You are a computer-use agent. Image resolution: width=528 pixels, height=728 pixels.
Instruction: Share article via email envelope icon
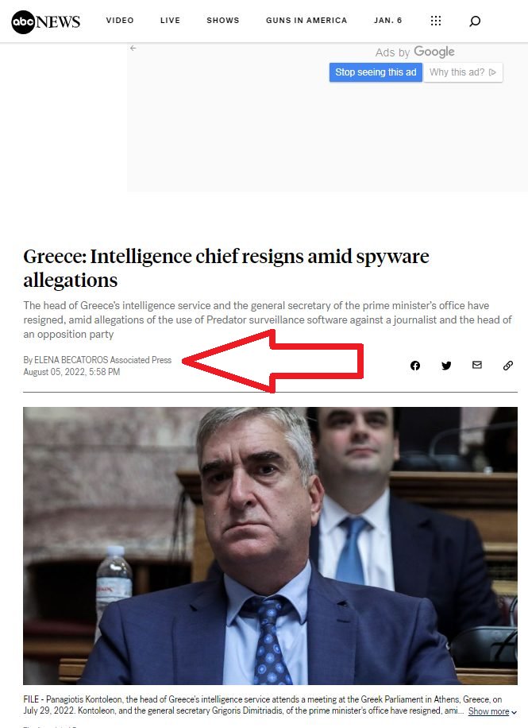[x=477, y=365]
